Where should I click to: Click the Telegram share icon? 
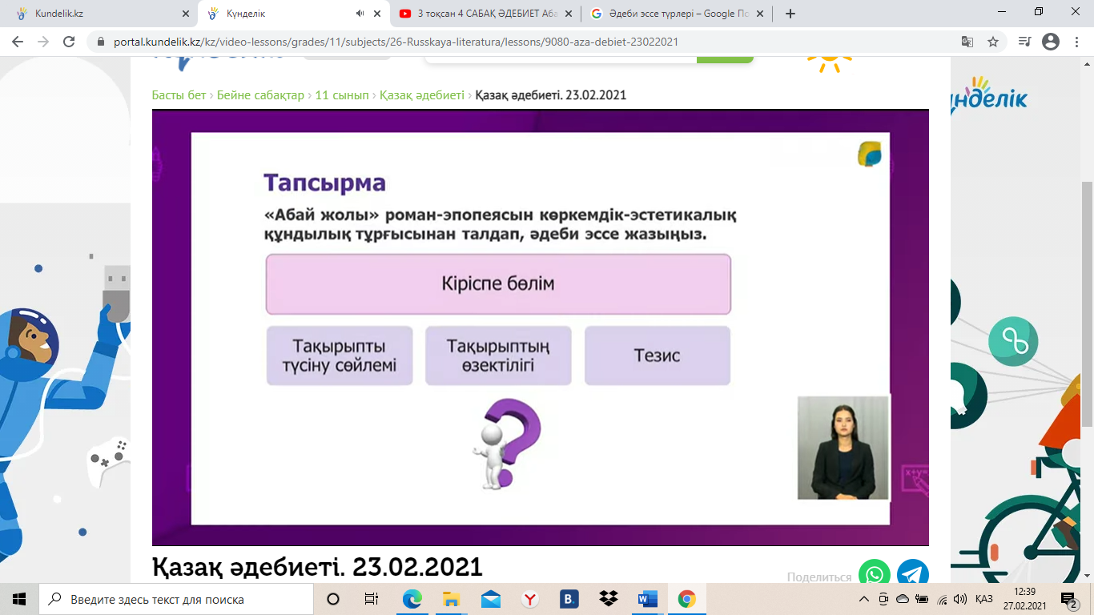click(912, 573)
